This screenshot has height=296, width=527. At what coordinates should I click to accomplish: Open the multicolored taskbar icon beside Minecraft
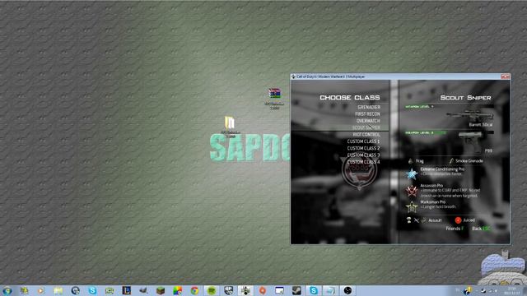click(178, 290)
